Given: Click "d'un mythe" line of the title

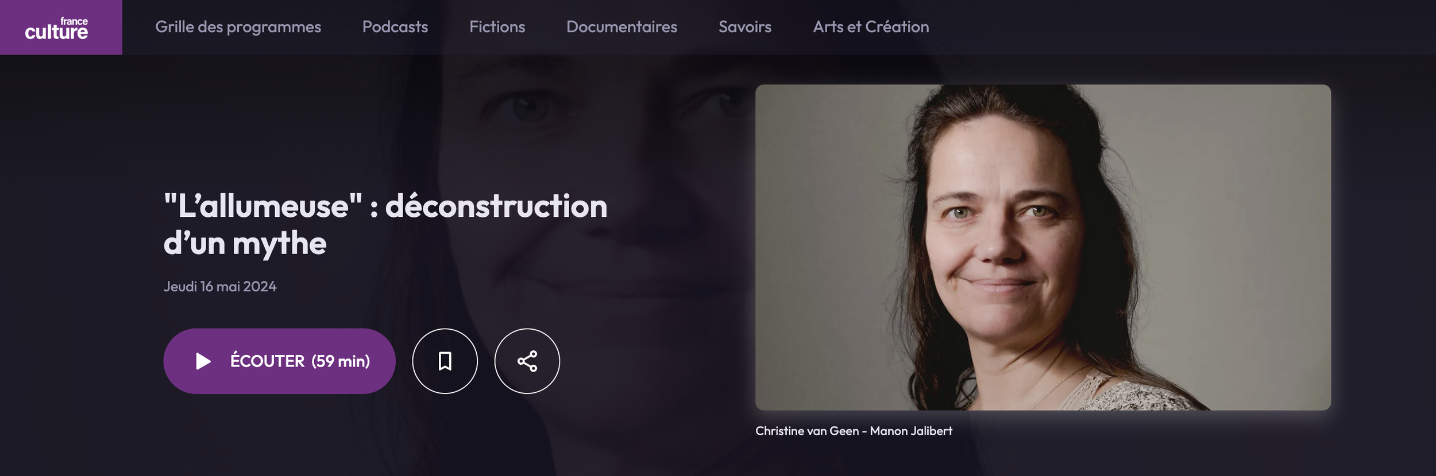Looking at the screenshot, I should click(245, 243).
